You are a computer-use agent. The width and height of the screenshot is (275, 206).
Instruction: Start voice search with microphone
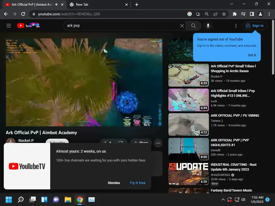tap(208, 26)
